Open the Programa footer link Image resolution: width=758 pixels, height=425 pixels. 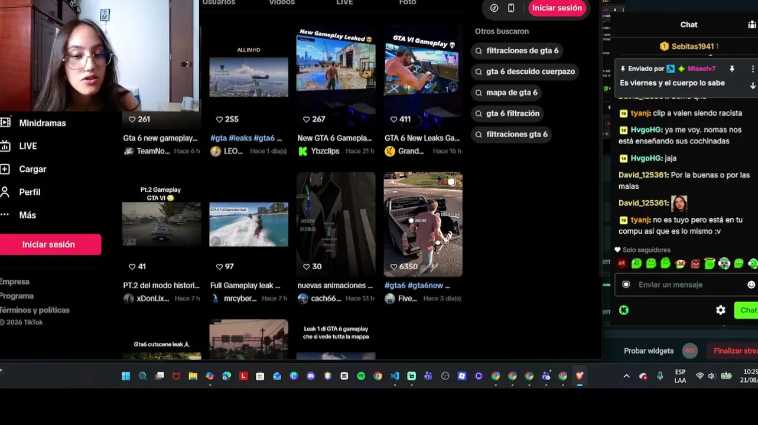[17, 296]
